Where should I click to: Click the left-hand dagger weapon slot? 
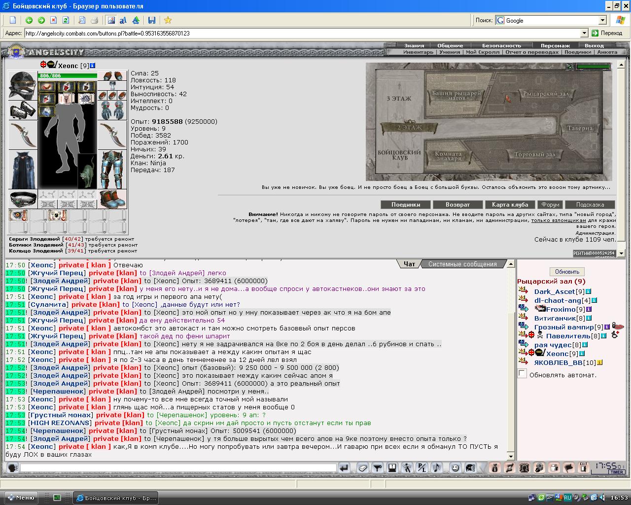tap(23, 135)
